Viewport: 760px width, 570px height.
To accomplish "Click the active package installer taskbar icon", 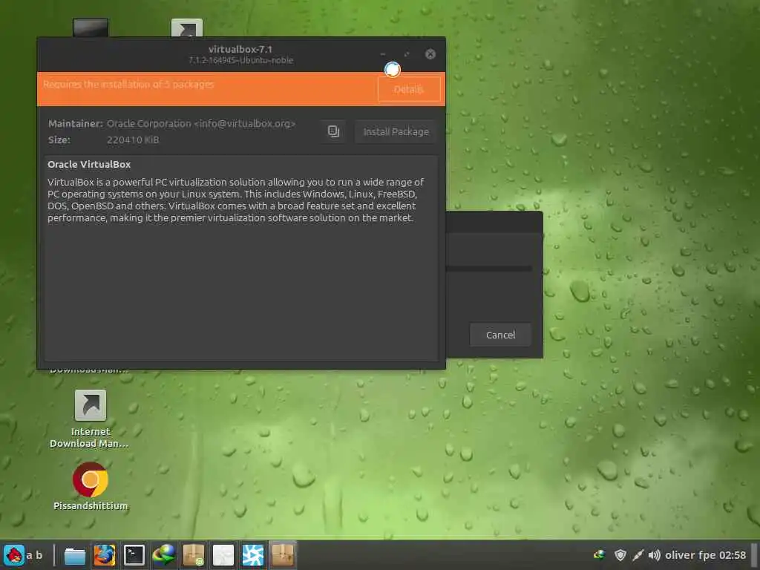I will [283, 555].
